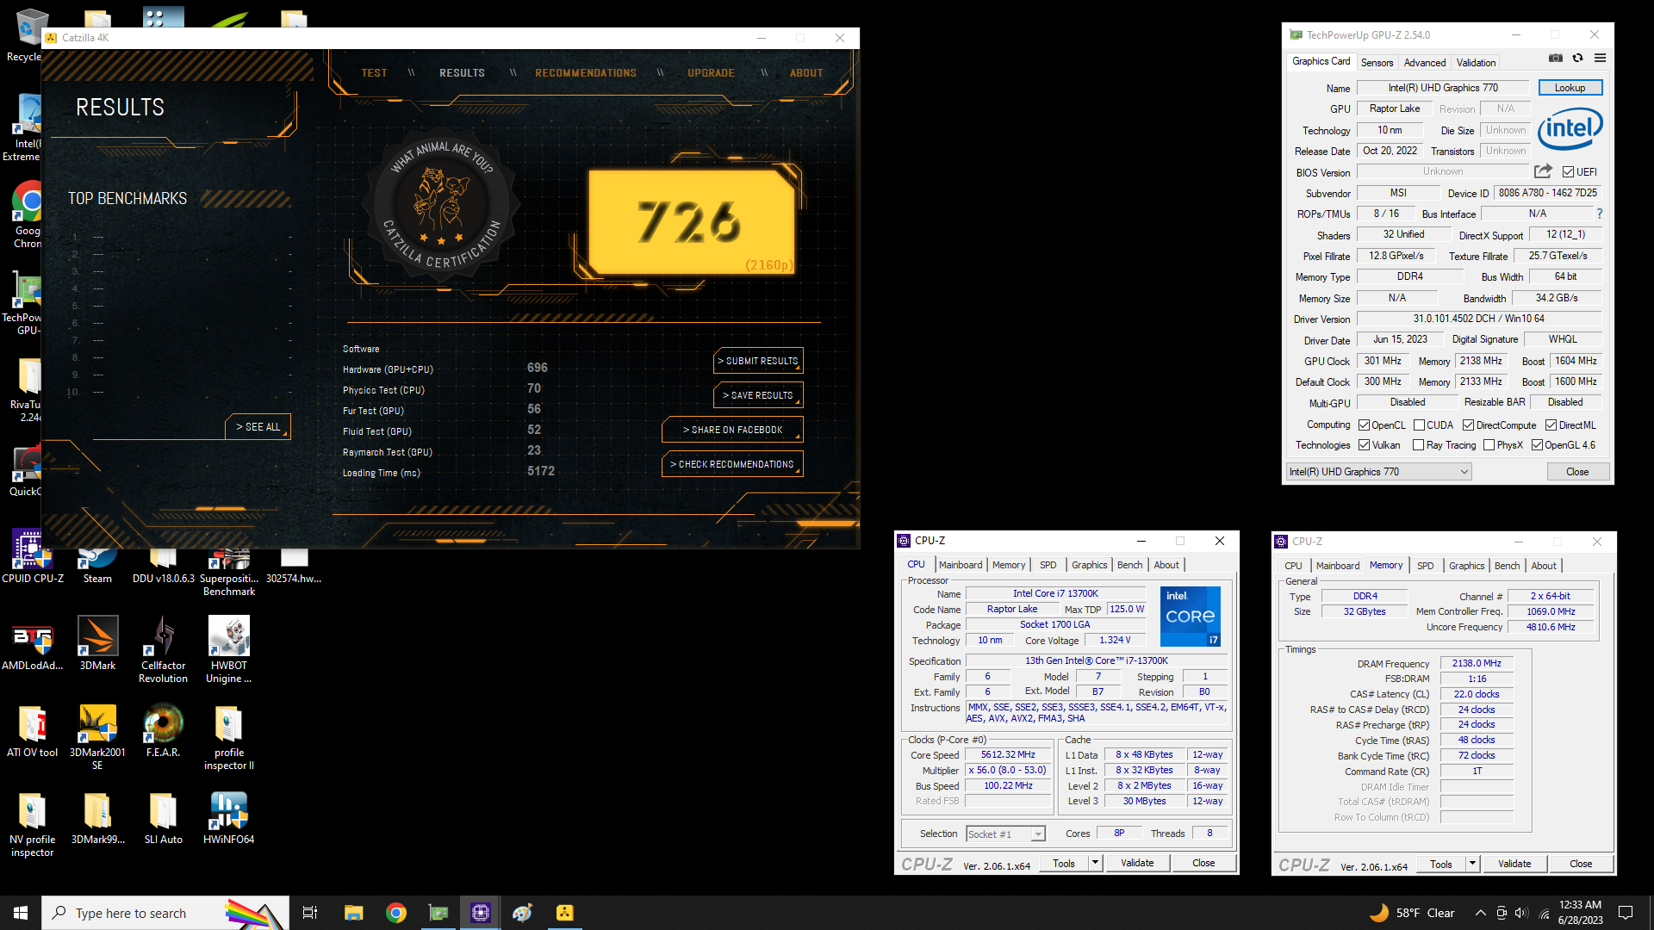This screenshot has height=930, width=1654.
Task: Open the UPGRADE tab in Catzilla
Action: pyautogui.click(x=712, y=73)
